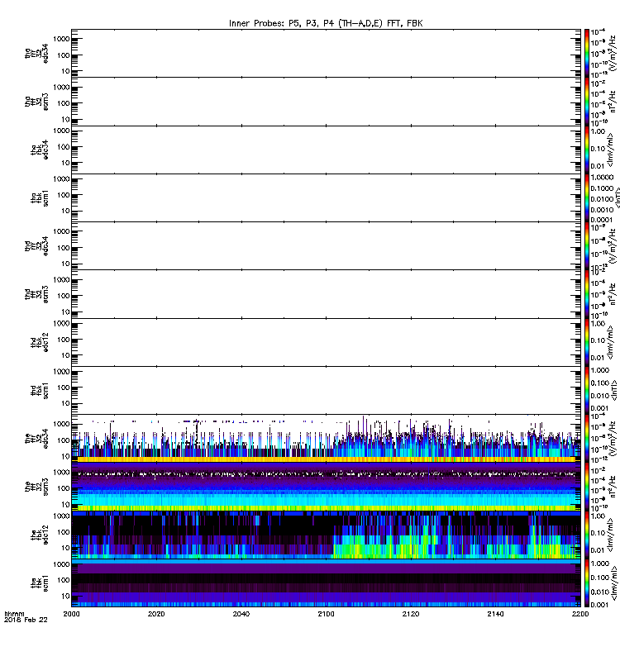
Task: Click the color bar beside tha fff edc34 panel
Action: click(x=586, y=53)
